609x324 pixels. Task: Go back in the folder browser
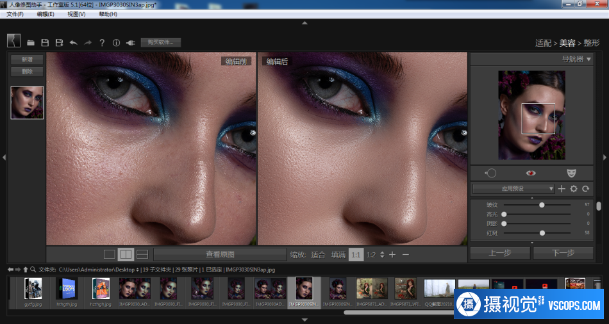pos(10,270)
